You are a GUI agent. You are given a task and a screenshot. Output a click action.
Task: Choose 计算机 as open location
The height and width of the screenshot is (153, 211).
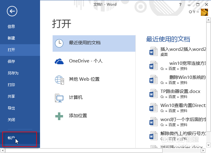(94, 97)
